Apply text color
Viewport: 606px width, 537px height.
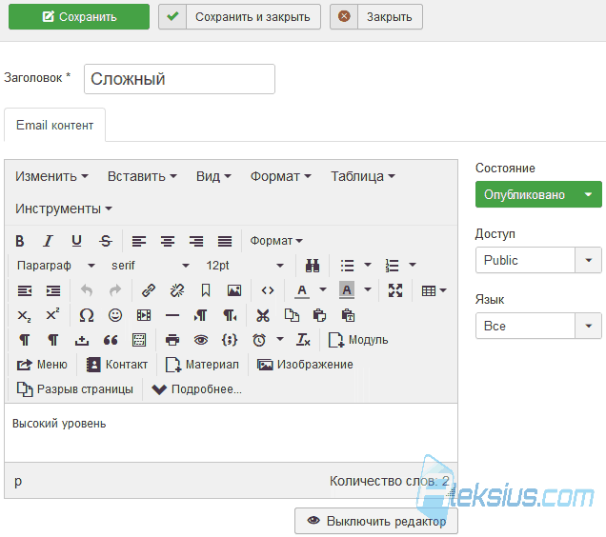tap(302, 290)
